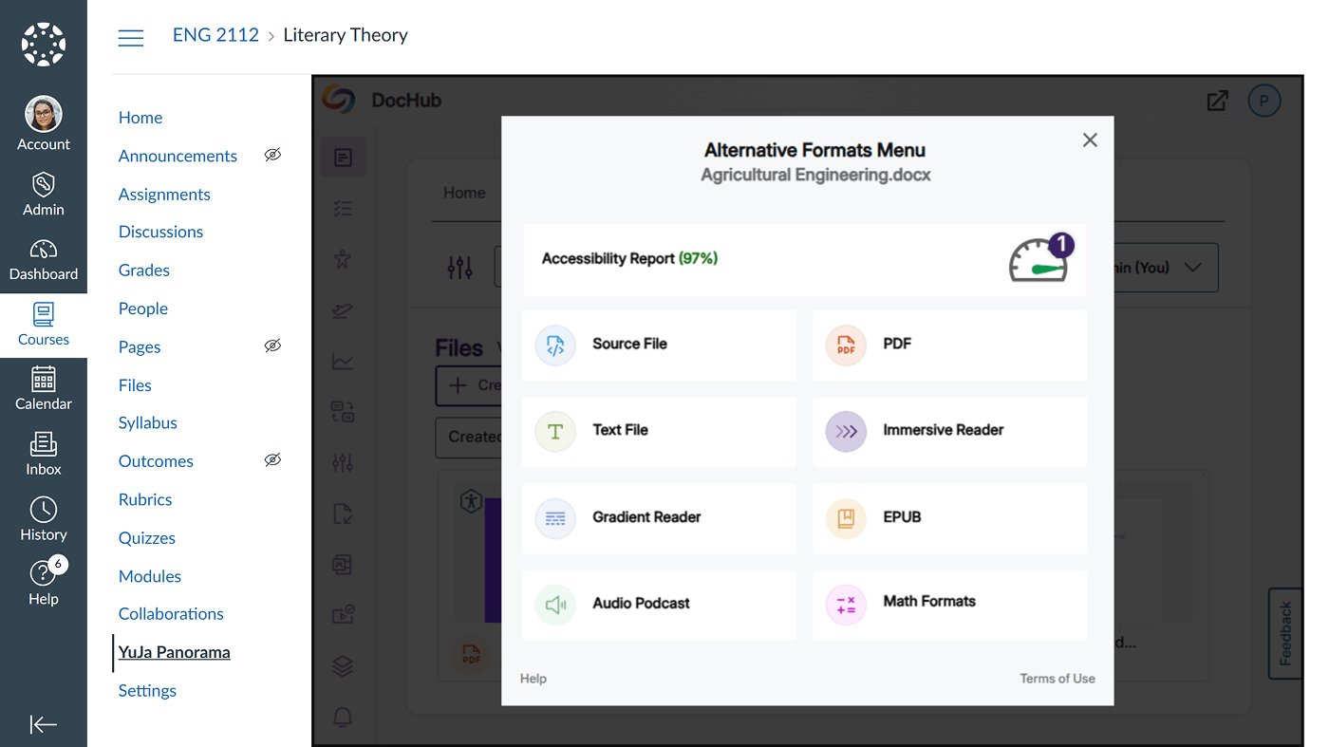Open the Terms of Use link
This screenshot has width=1329, height=747.
pyautogui.click(x=1057, y=679)
